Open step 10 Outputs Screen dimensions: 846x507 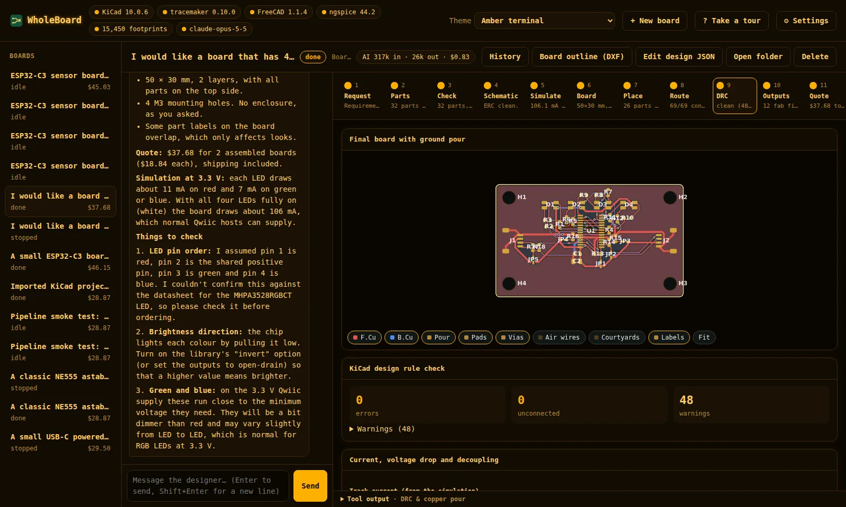pyautogui.click(x=780, y=96)
